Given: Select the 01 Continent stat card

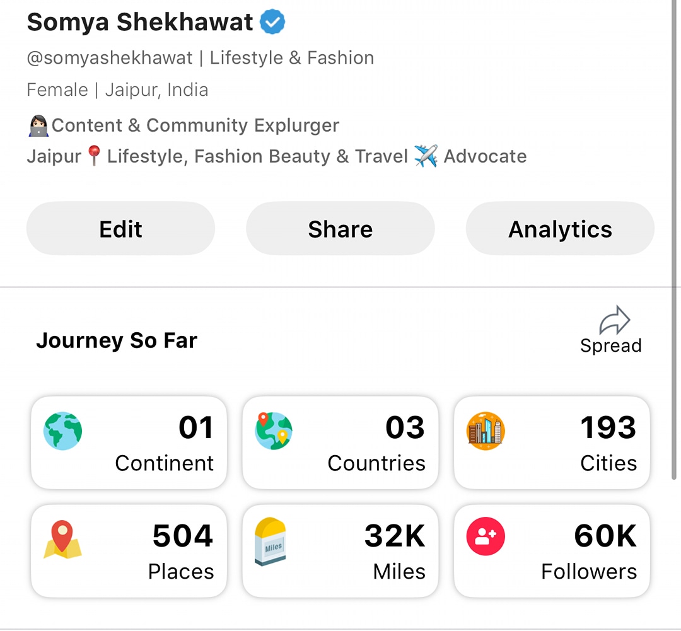Looking at the screenshot, I should (x=129, y=443).
